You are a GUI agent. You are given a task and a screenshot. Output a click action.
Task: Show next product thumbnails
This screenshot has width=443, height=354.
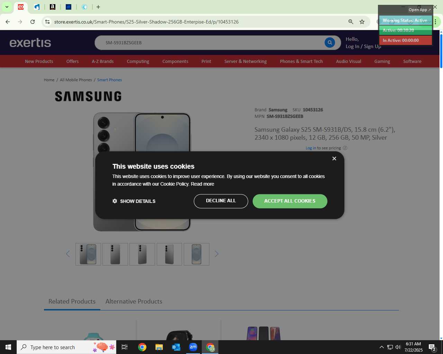point(217,254)
